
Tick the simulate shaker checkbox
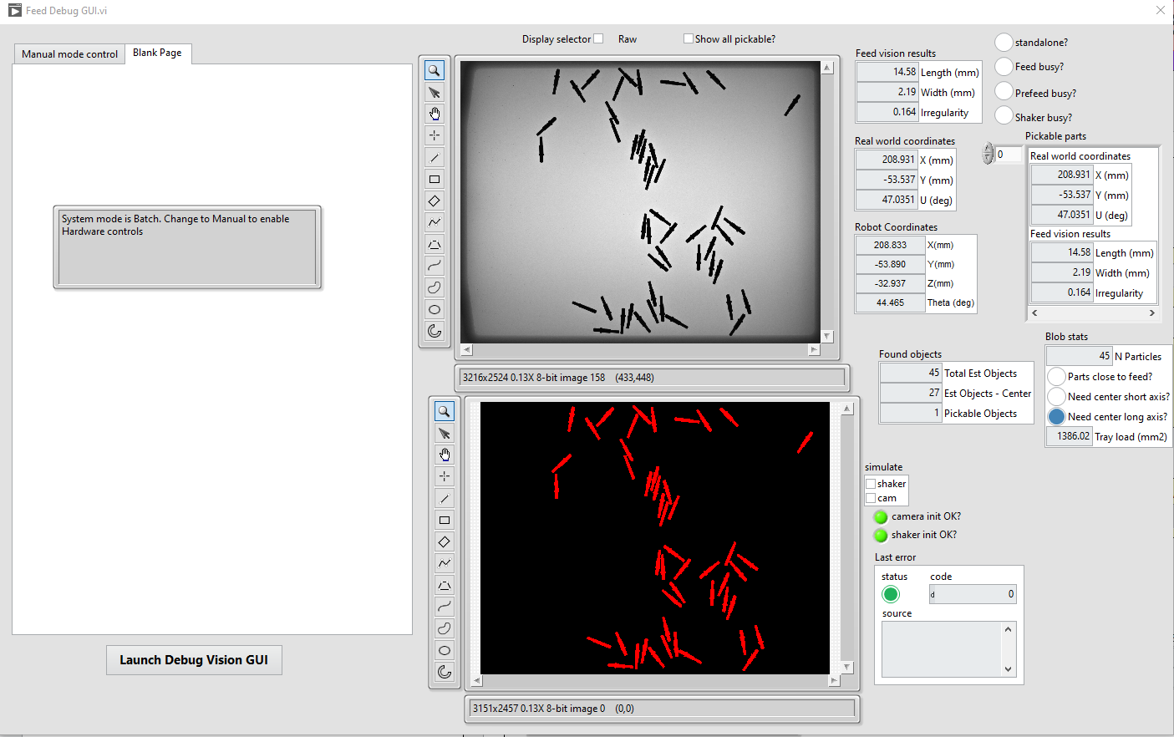pyautogui.click(x=871, y=484)
